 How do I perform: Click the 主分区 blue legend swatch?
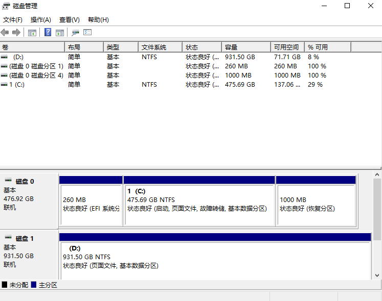tap(34, 285)
